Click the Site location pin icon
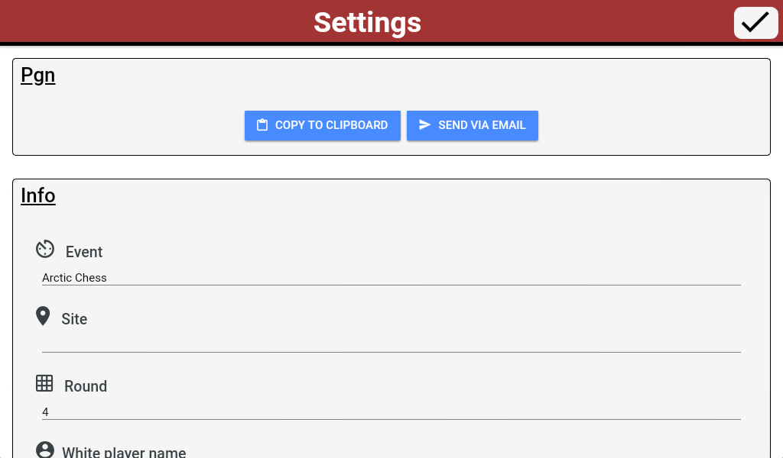Image resolution: width=783 pixels, height=458 pixels. (x=43, y=316)
